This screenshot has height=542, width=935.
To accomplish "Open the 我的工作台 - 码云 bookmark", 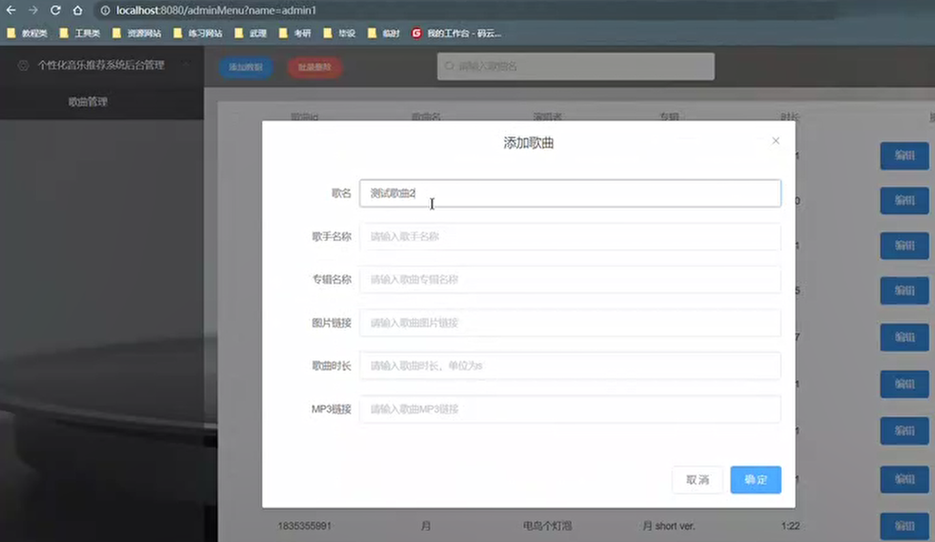I will tap(457, 33).
